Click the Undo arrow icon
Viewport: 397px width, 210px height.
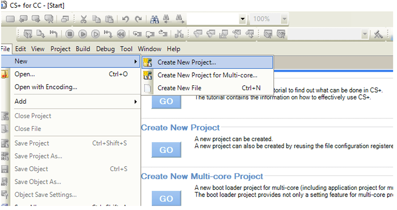126,19
